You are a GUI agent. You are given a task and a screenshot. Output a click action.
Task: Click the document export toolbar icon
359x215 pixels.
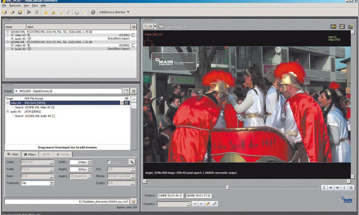(x=84, y=12)
